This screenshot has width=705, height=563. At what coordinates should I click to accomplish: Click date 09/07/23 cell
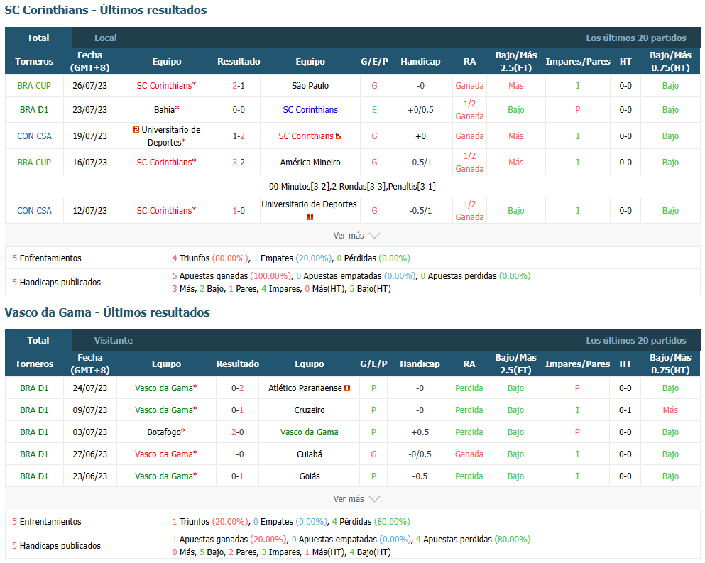(90, 410)
